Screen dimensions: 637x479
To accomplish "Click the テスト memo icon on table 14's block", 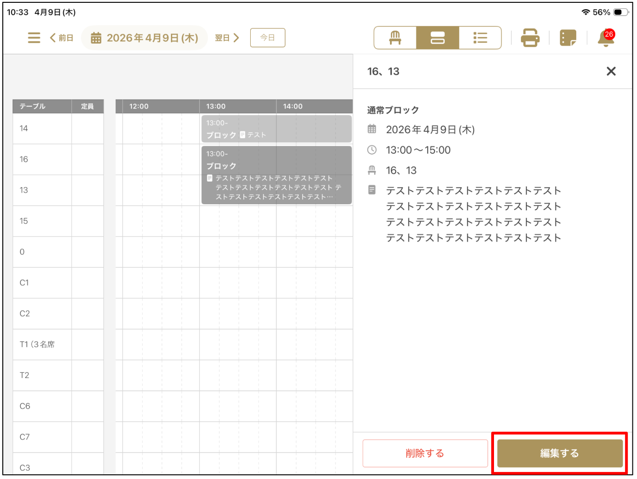I will (x=242, y=135).
